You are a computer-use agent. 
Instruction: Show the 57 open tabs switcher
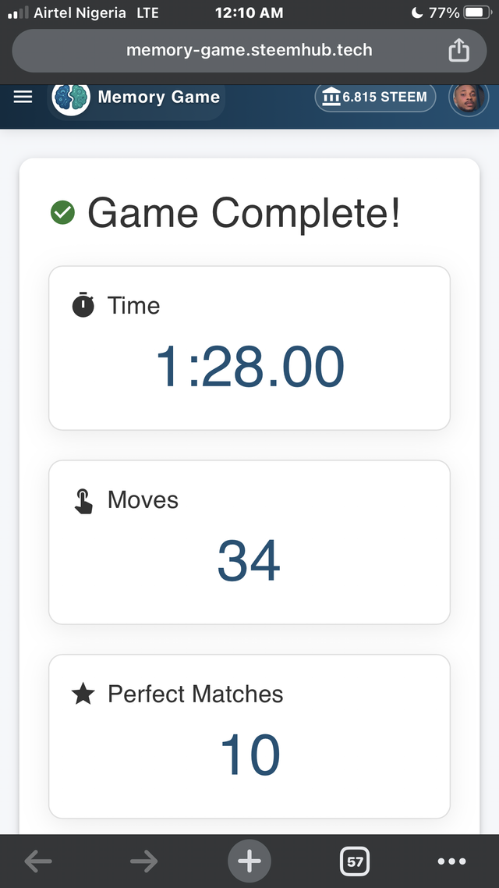pos(355,861)
